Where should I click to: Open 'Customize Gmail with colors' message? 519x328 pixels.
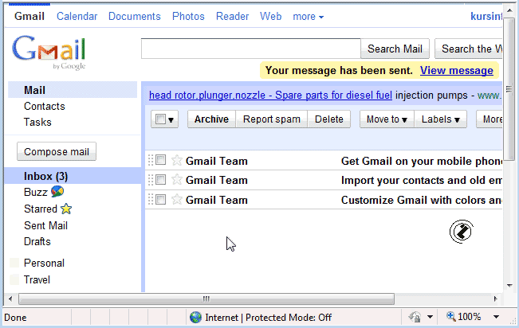tap(422, 200)
